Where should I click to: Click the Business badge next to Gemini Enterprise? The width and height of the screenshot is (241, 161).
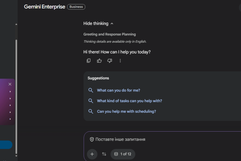coord(76,7)
